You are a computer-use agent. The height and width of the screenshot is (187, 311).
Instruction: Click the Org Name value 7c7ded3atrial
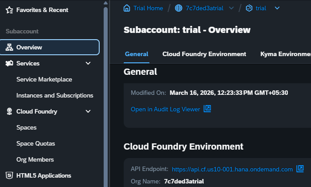click(x=184, y=181)
